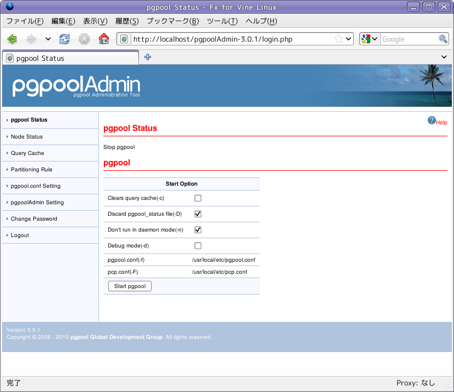Reload the page with the refresh icon

tap(65, 39)
